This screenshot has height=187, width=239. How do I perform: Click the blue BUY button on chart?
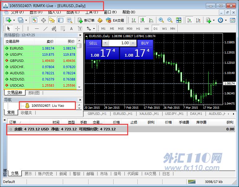click(145, 43)
